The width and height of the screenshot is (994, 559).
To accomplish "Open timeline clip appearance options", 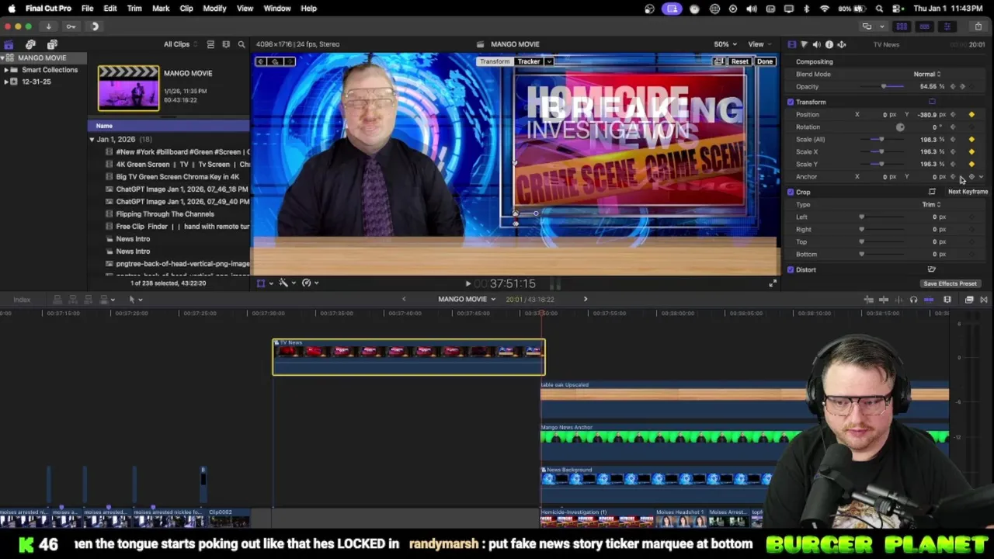I will coord(947,300).
